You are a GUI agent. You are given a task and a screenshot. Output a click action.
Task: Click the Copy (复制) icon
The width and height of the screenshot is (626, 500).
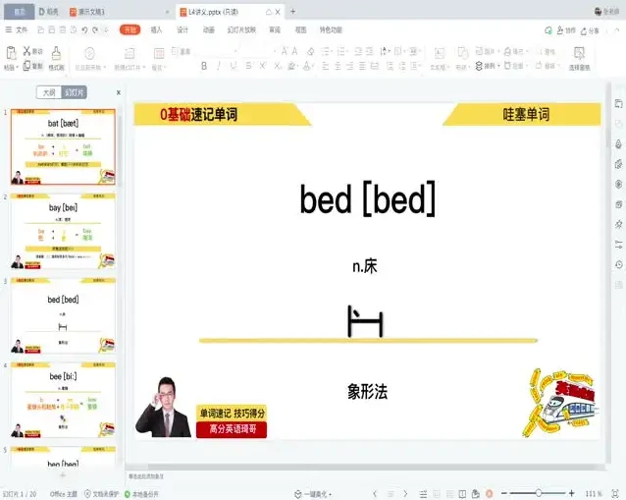coord(33,66)
